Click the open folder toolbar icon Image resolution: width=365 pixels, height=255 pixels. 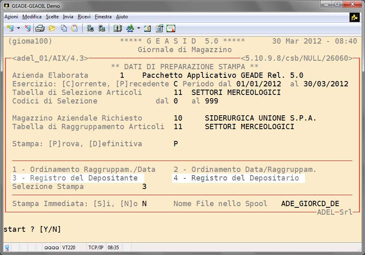52,29
